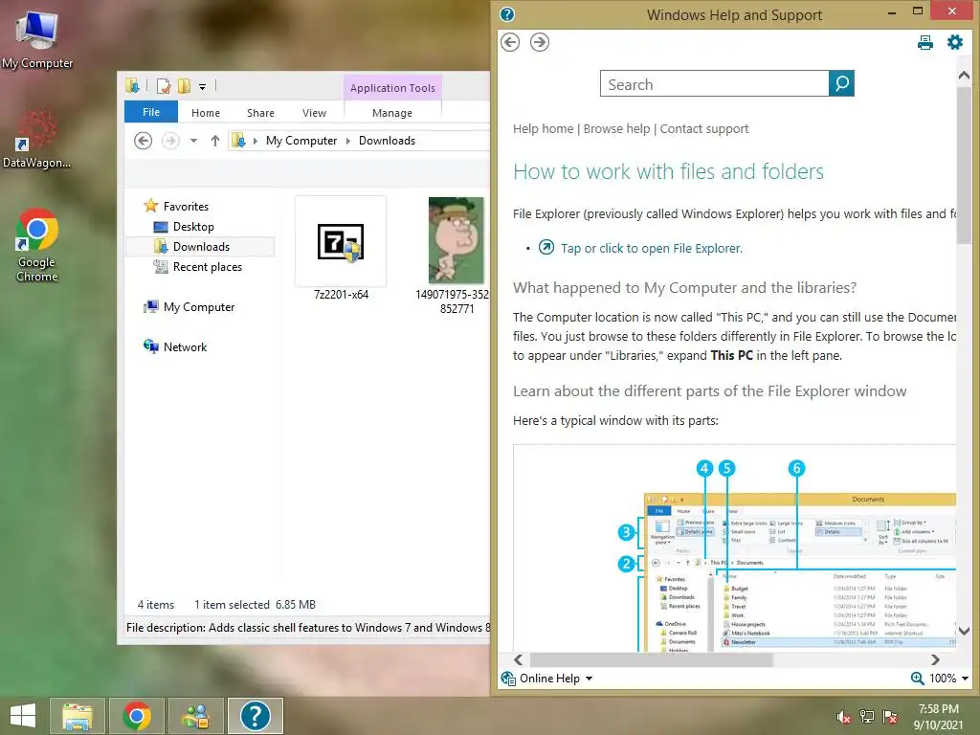Open Browse help link

pyautogui.click(x=617, y=129)
